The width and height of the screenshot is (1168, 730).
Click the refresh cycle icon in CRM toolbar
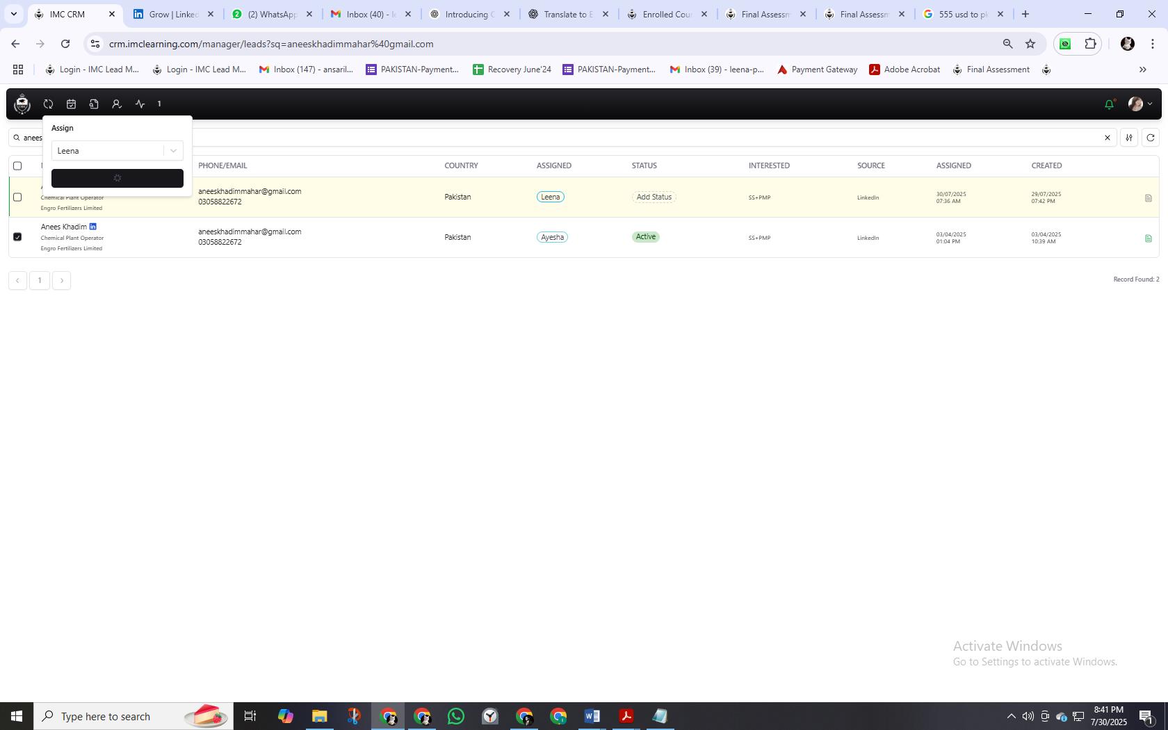(x=48, y=104)
